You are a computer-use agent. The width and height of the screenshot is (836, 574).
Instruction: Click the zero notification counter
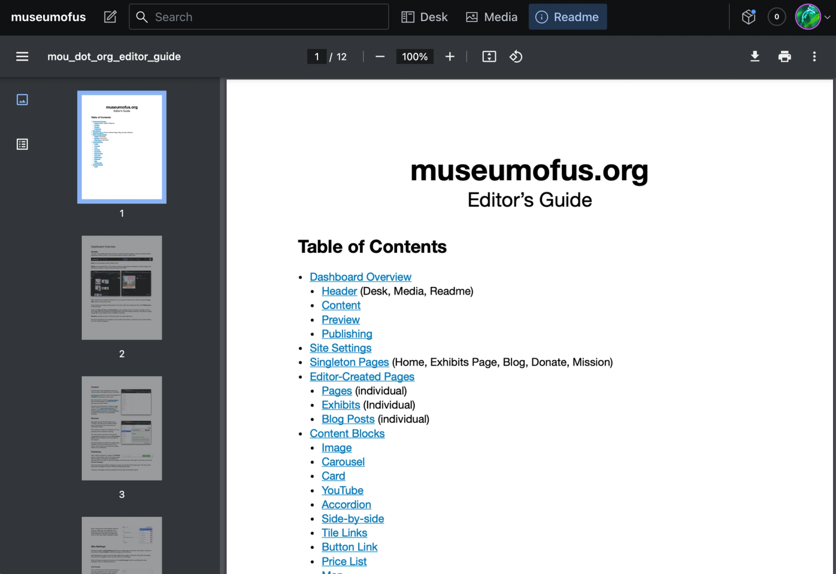[776, 17]
